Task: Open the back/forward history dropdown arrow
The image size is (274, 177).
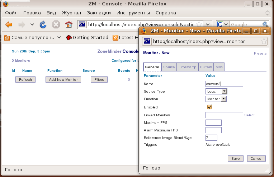Action: tap(32, 24)
